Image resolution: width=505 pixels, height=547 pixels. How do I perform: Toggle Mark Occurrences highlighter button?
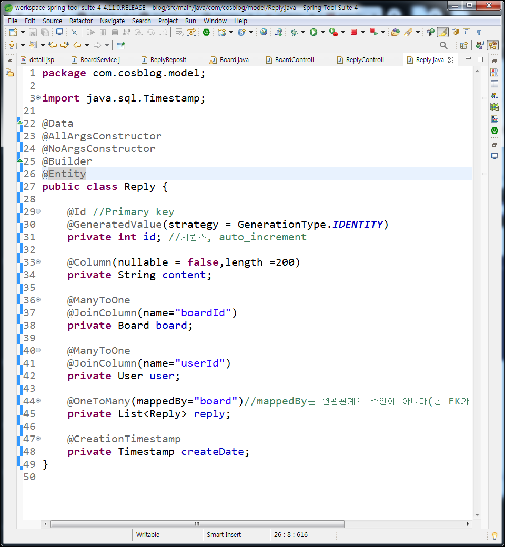pos(442,33)
